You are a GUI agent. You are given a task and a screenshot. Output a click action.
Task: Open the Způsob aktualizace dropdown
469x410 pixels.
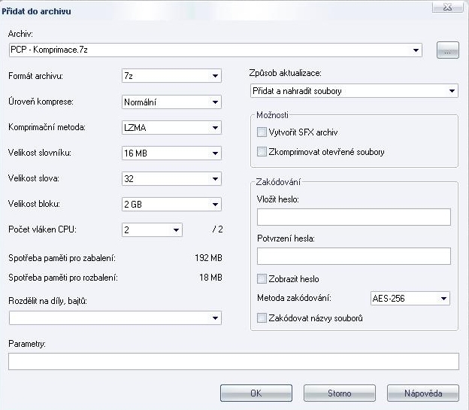354,91
